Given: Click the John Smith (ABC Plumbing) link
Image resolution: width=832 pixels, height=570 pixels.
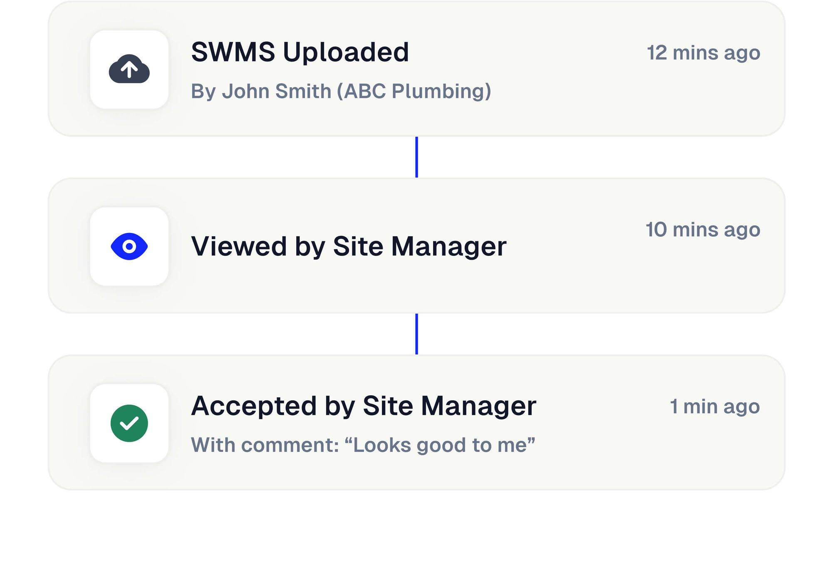Looking at the screenshot, I should click(341, 92).
